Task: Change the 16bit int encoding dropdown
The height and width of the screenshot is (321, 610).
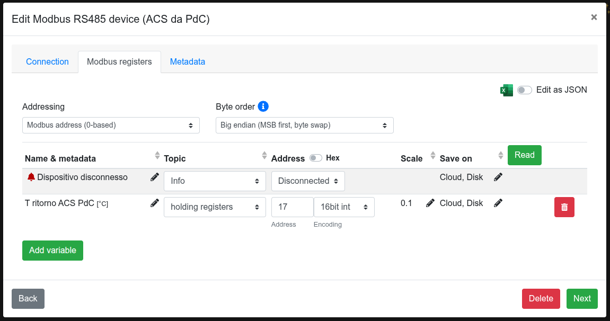Action: click(344, 207)
